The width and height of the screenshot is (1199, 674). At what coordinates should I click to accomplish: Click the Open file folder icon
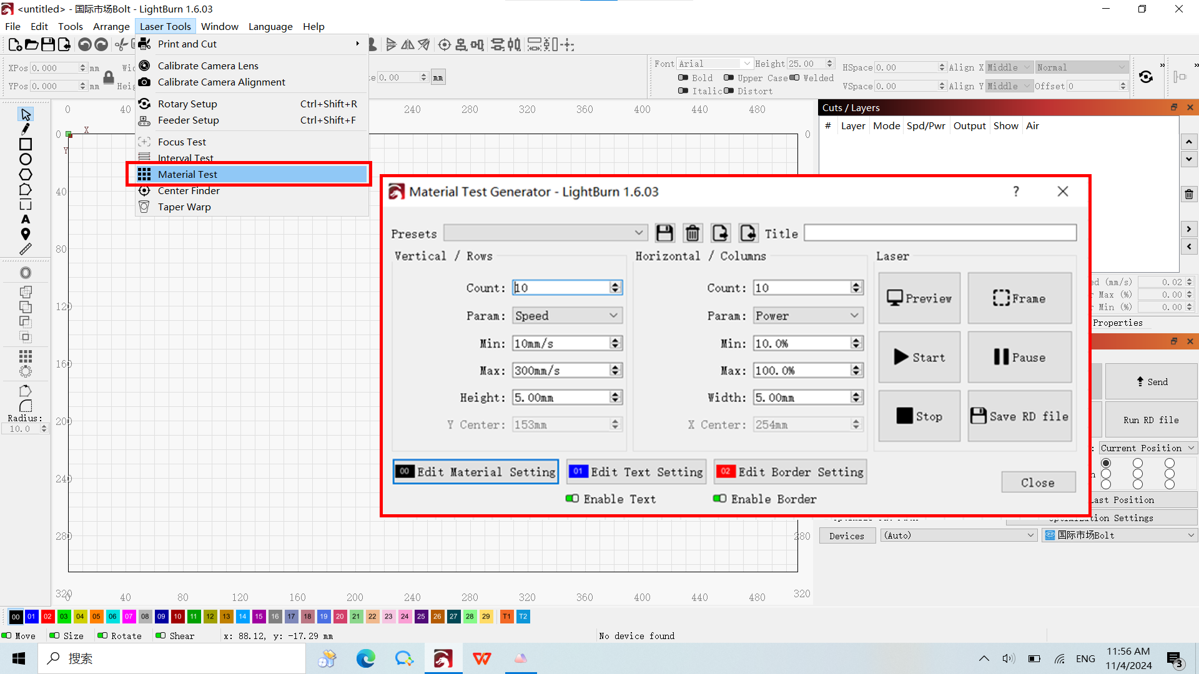[31, 44]
